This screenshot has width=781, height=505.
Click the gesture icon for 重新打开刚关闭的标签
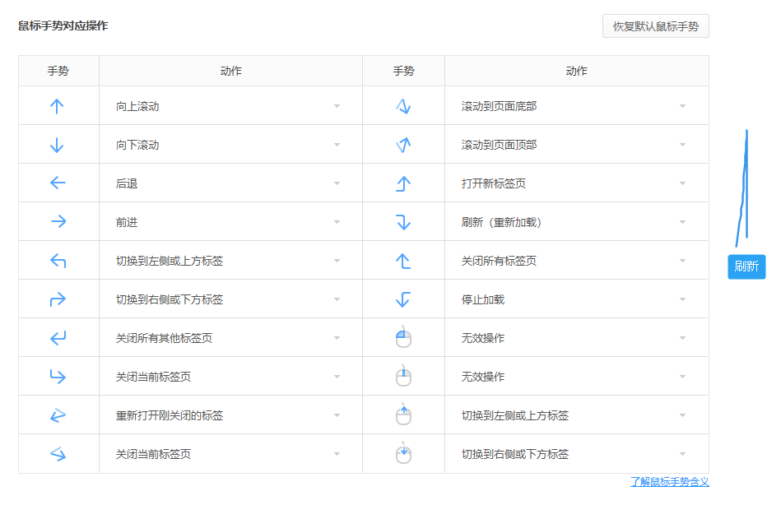coord(58,415)
